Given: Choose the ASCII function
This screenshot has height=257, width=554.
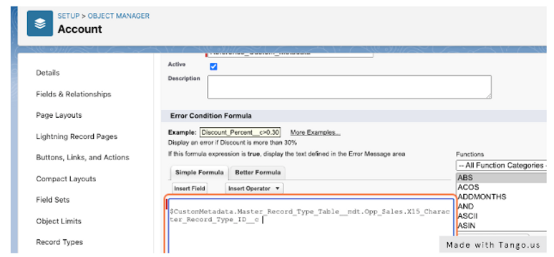Looking at the screenshot, I should click(x=467, y=216).
